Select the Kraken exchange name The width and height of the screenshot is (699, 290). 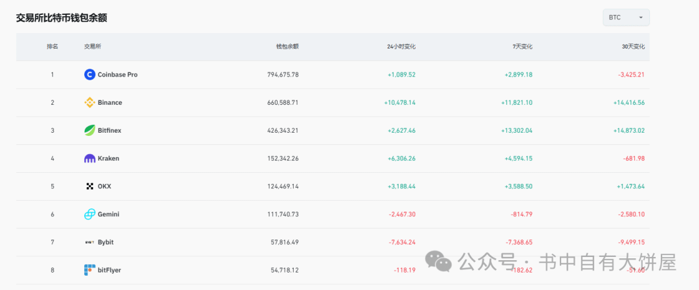108,158
